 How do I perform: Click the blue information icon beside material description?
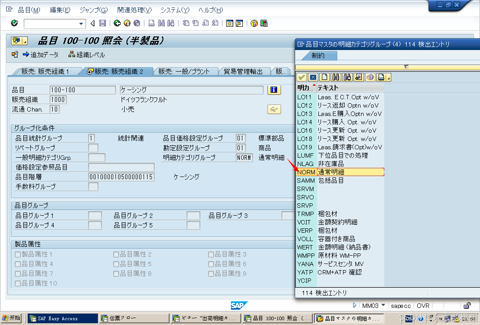point(274,90)
